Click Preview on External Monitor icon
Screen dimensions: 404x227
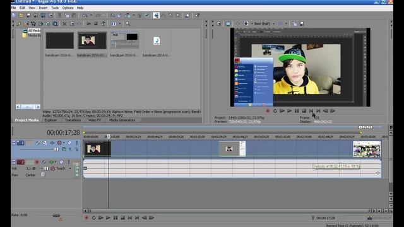pyautogui.click(x=228, y=24)
